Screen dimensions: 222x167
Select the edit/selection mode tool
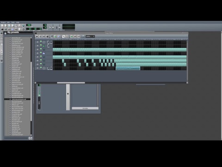pyautogui.click(x=67, y=37)
